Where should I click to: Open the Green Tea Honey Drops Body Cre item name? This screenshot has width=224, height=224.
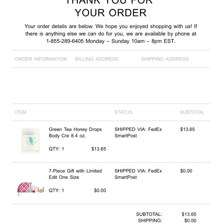click(x=75, y=133)
